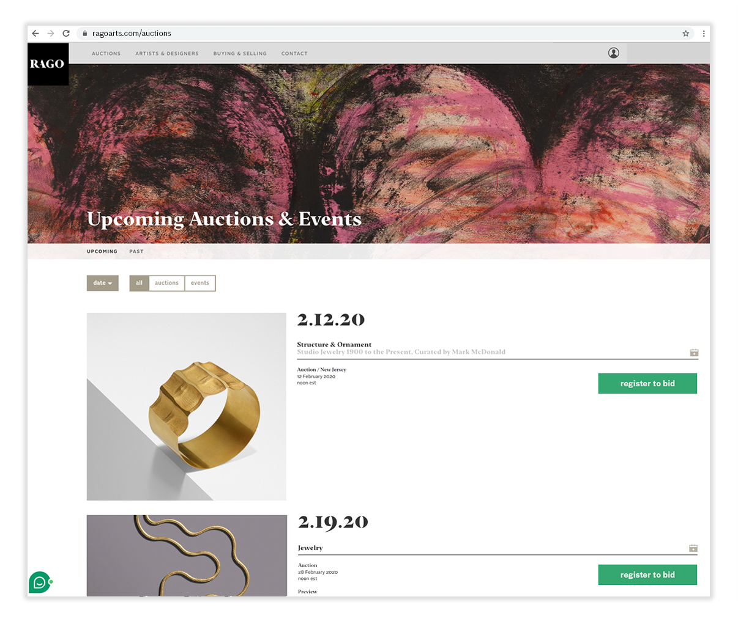738x624 pixels.
Task: Open the gold cuff bracelet thumbnail
Action: pos(187,406)
